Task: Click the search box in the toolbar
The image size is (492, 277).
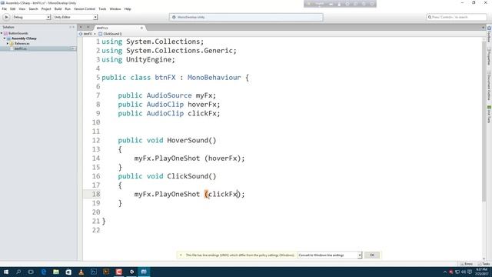Action: 457,17
